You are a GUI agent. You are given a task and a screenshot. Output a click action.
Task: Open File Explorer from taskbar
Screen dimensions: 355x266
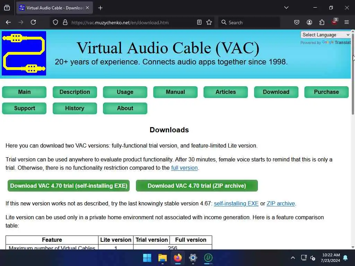click(x=162, y=258)
